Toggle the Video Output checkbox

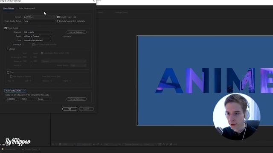point(6,28)
